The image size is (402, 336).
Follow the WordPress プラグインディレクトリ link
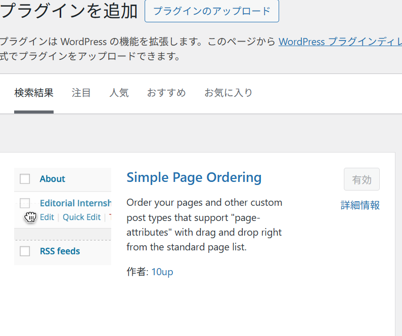tap(340, 42)
